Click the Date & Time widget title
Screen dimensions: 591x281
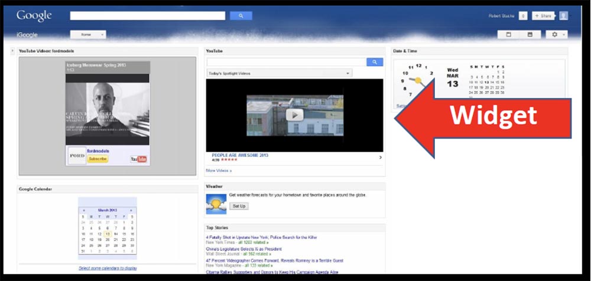[x=405, y=51]
